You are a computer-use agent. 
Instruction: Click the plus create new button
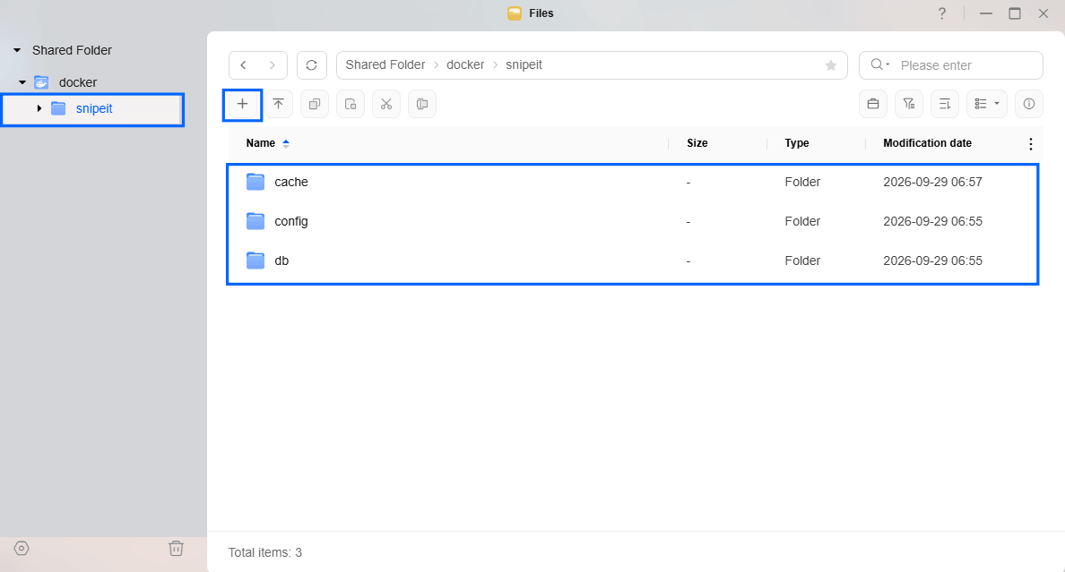point(242,104)
